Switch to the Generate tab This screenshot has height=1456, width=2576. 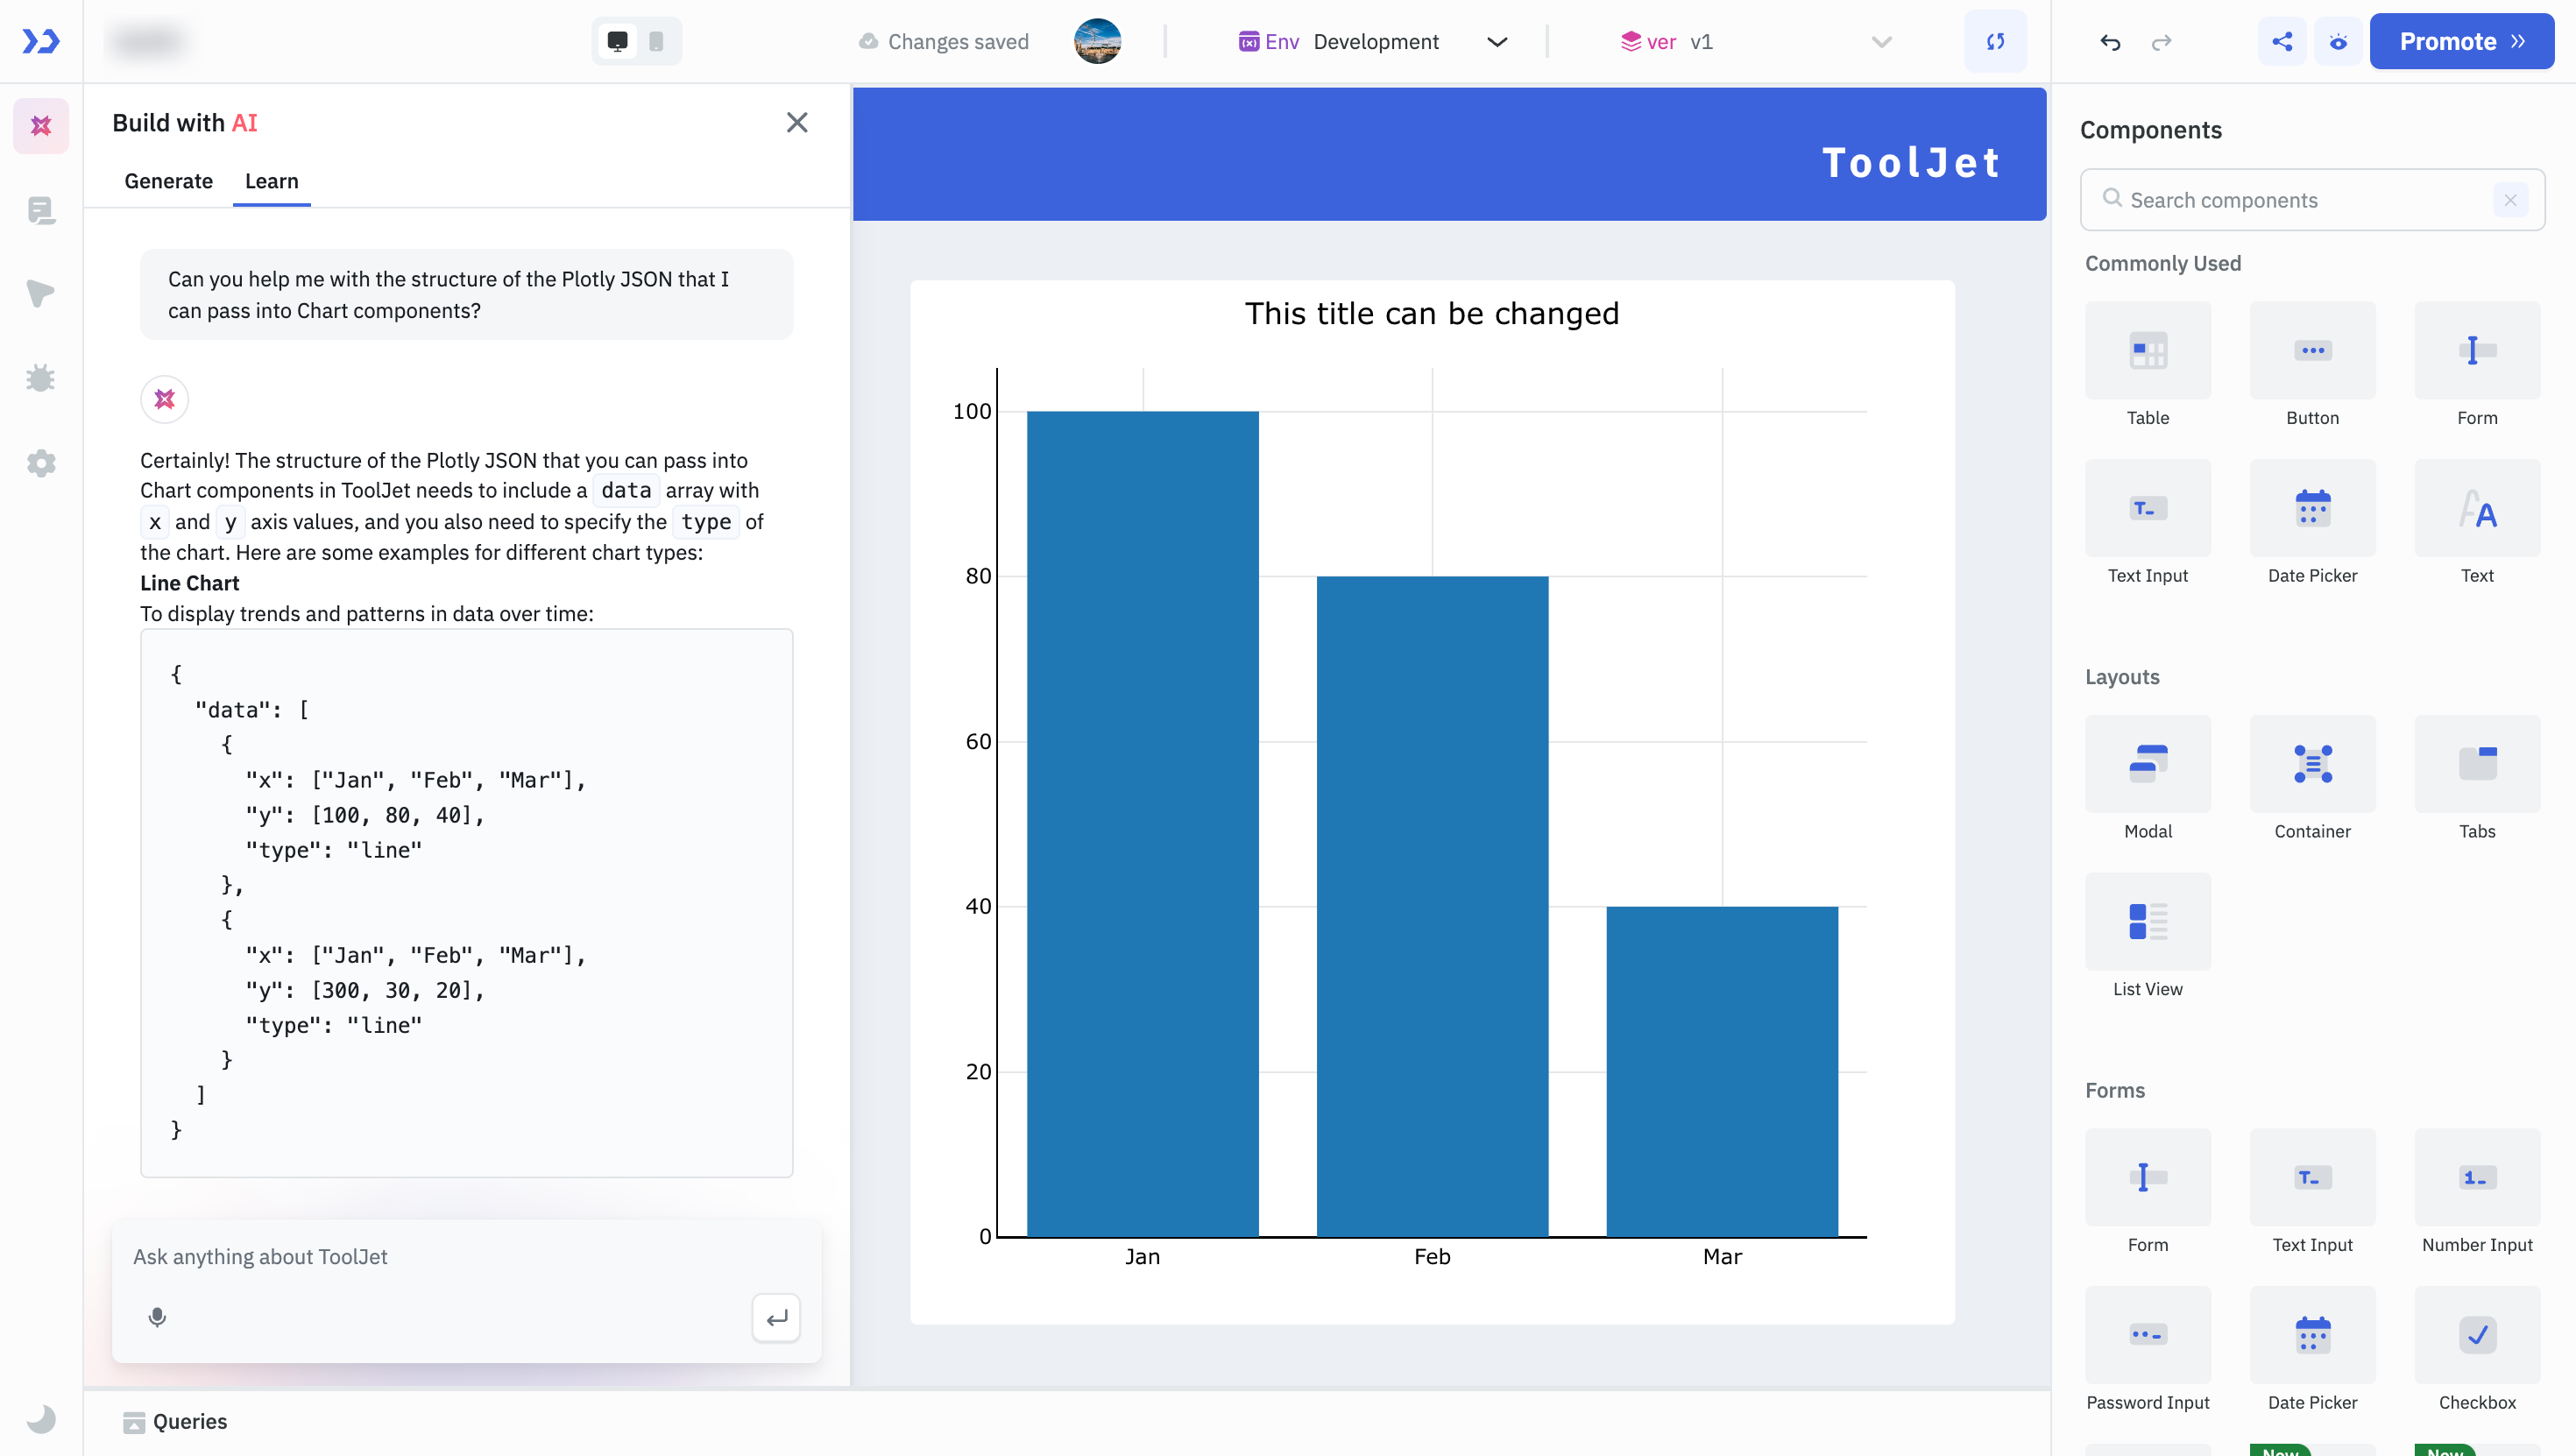pyautogui.click(x=168, y=181)
